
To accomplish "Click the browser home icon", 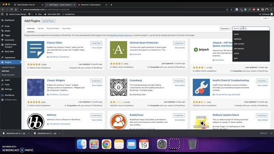I will 16,9.
